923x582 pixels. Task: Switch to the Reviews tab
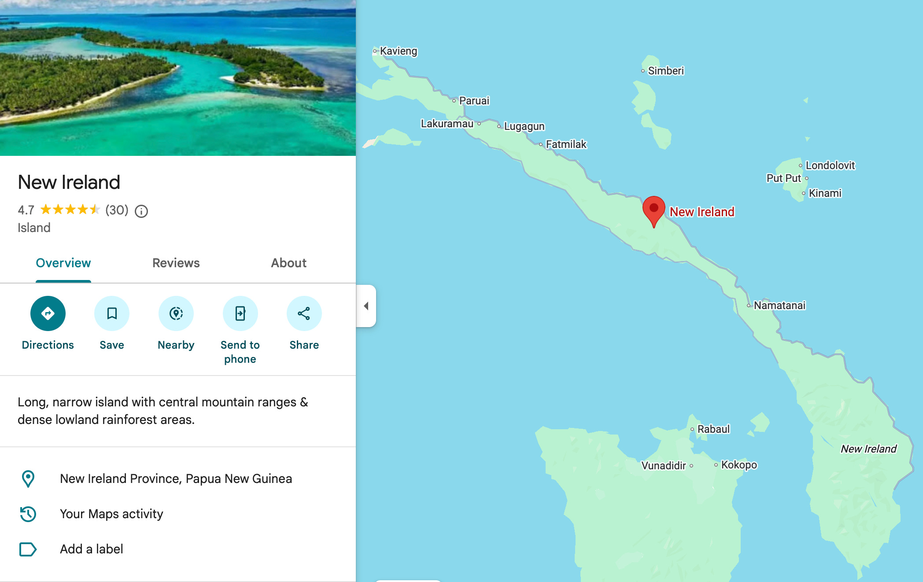(x=176, y=263)
